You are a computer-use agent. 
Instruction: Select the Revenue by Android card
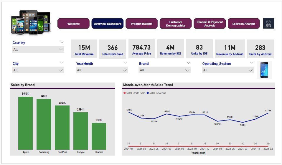coord(230,49)
